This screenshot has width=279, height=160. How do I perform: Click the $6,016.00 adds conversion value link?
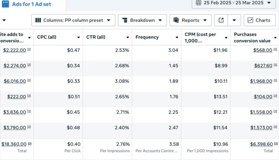(14, 81)
